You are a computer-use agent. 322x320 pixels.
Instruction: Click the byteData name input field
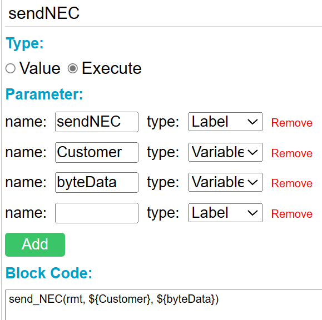[x=97, y=182]
